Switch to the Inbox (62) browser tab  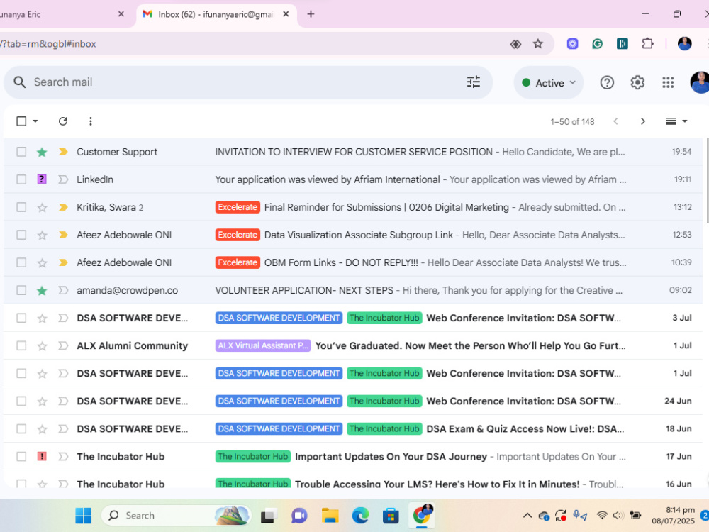pyautogui.click(x=216, y=14)
